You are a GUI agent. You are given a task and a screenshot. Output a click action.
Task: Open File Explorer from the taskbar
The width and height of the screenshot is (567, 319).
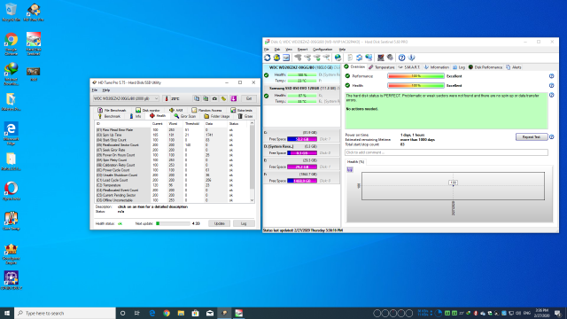pyautogui.click(x=181, y=313)
